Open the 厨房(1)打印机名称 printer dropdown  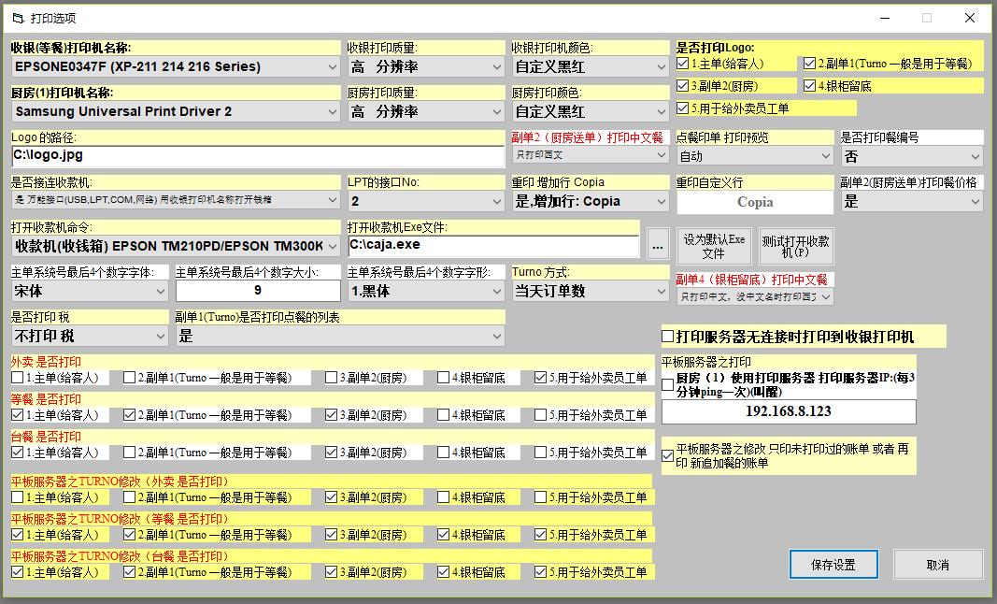pos(176,111)
